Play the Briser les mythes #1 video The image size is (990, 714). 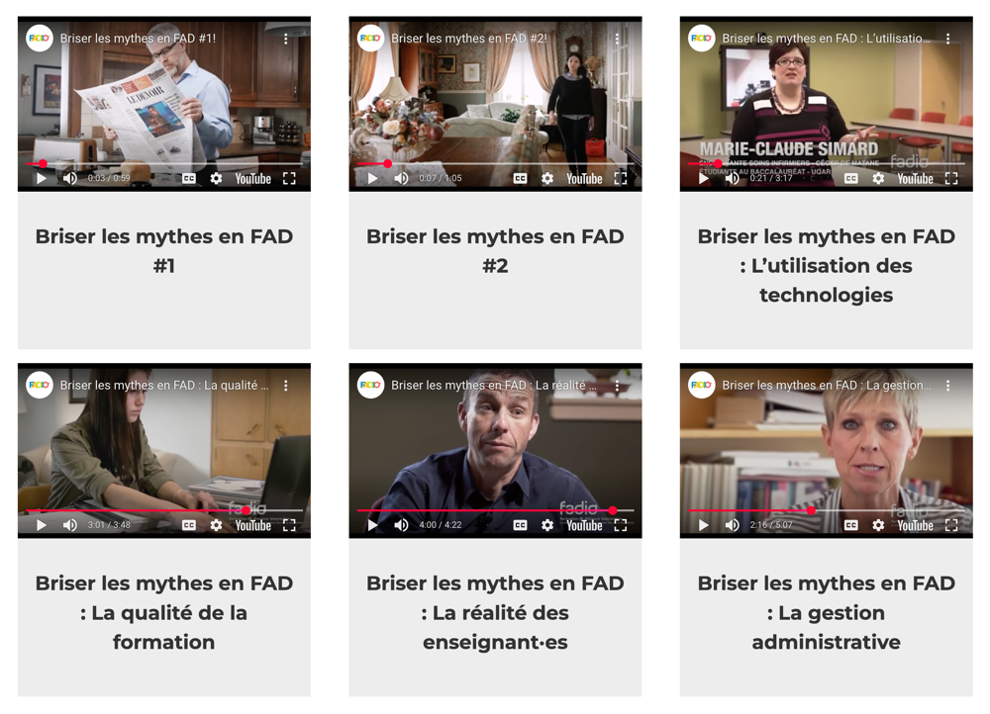tap(41, 178)
